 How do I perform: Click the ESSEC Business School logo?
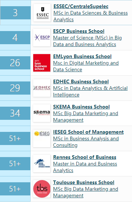click(42, 13)
